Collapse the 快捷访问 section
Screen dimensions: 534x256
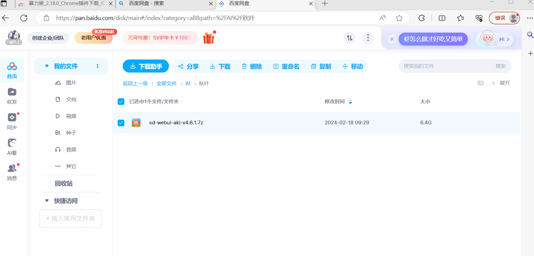(47, 201)
